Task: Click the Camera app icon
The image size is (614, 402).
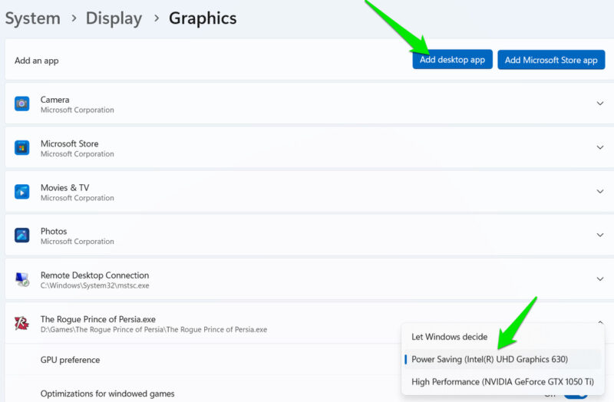Action: (22, 104)
